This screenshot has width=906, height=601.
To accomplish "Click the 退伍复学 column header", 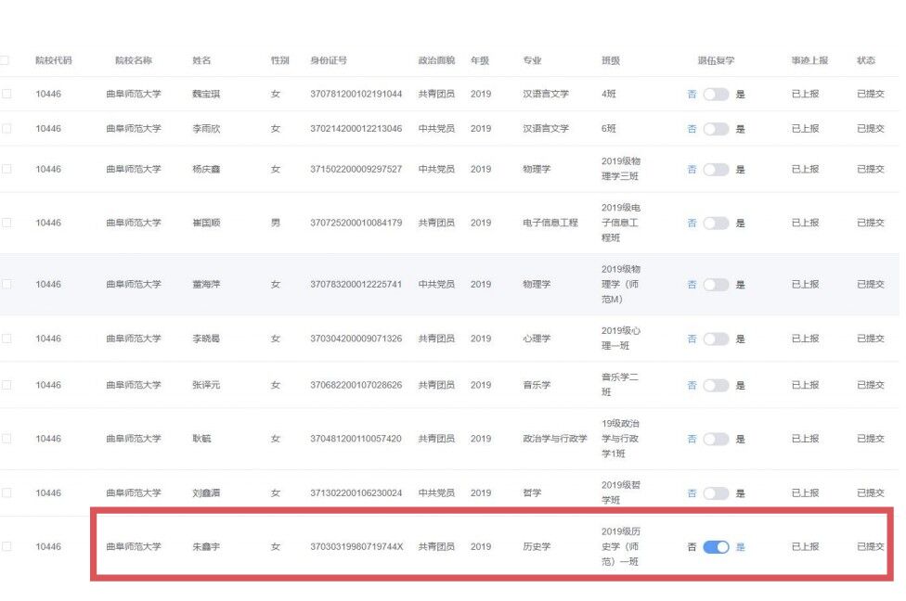I will [x=716, y=60].
